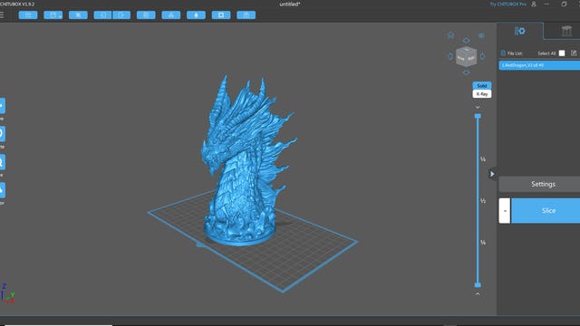This screenshot has height=326, width=580.
Task: Click the Auto Layout toolbar icon
Action: coord(171,14)
